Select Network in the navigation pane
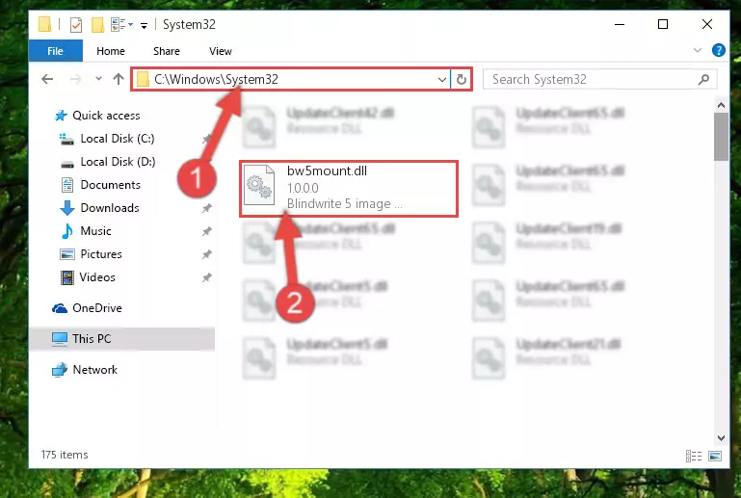 pos(94,371)
